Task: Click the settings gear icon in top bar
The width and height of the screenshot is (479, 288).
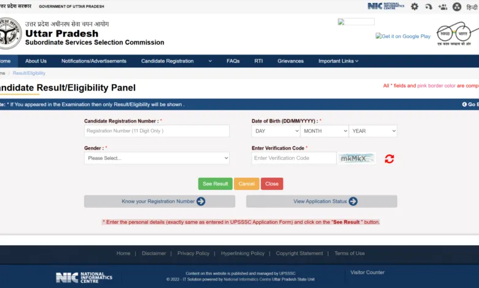Action: [x=415, y=7]
